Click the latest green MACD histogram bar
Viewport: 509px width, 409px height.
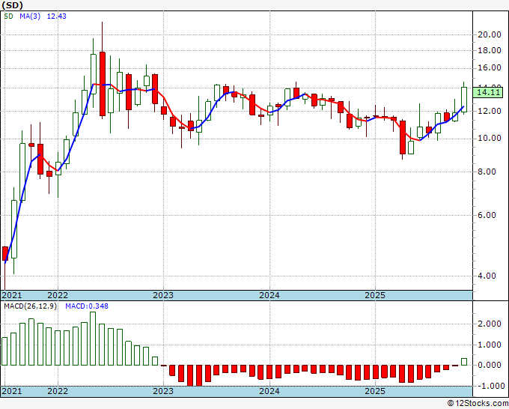point(464,362)
